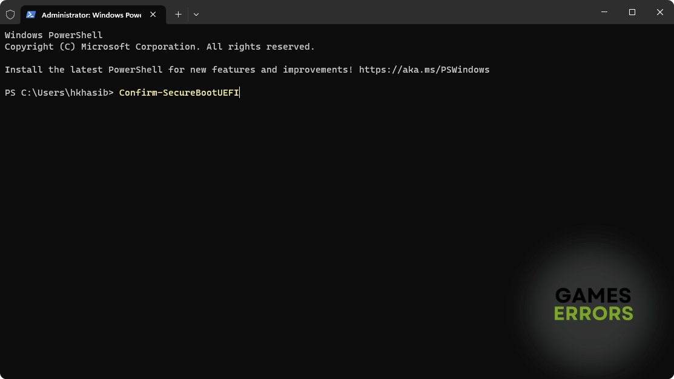674x379 pixels.
Task: Open a new tab with plus icon
Action: [178, 14]
